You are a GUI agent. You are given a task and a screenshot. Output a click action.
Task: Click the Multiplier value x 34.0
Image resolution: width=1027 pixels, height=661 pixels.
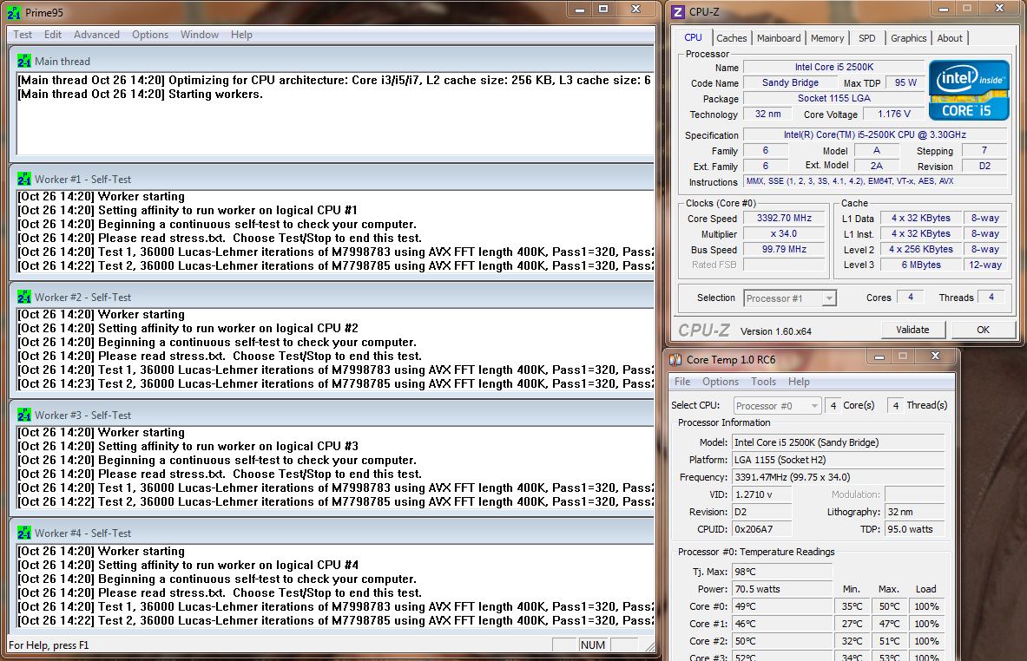784,233
